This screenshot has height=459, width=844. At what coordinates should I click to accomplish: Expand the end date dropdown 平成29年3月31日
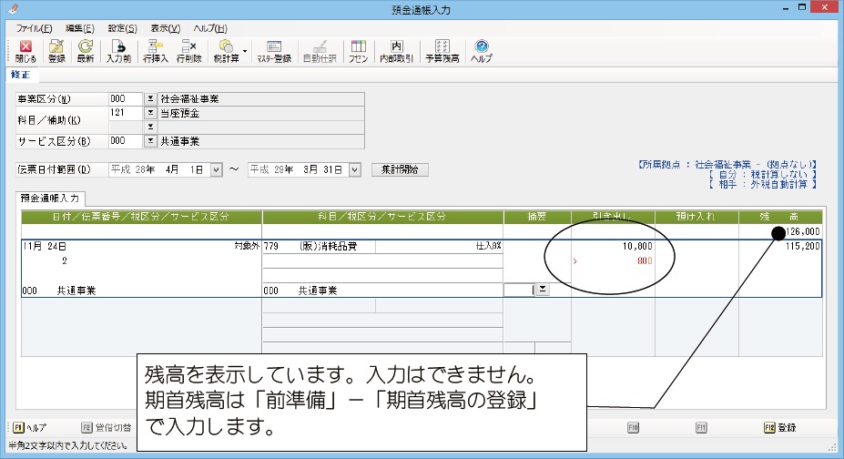click(354, 169)
